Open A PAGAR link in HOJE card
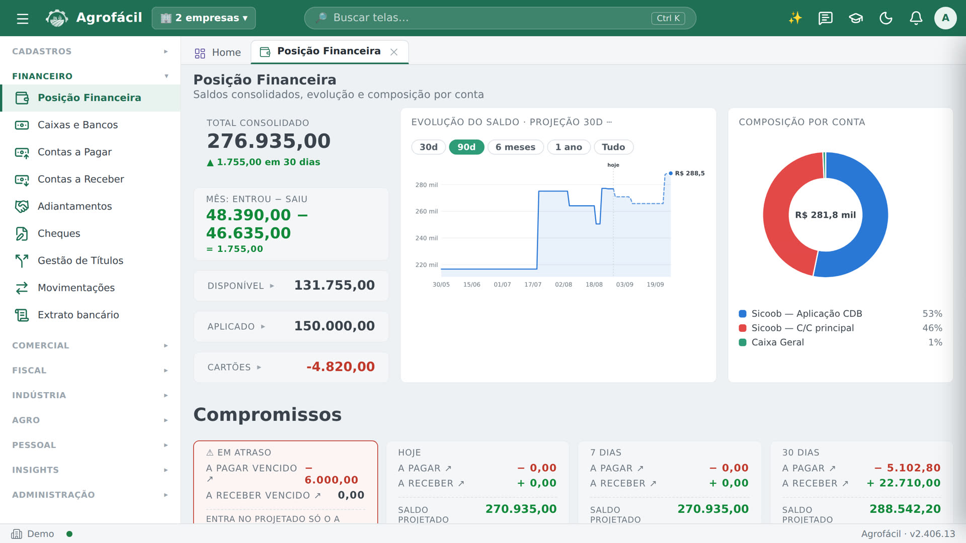 (425, 469)
